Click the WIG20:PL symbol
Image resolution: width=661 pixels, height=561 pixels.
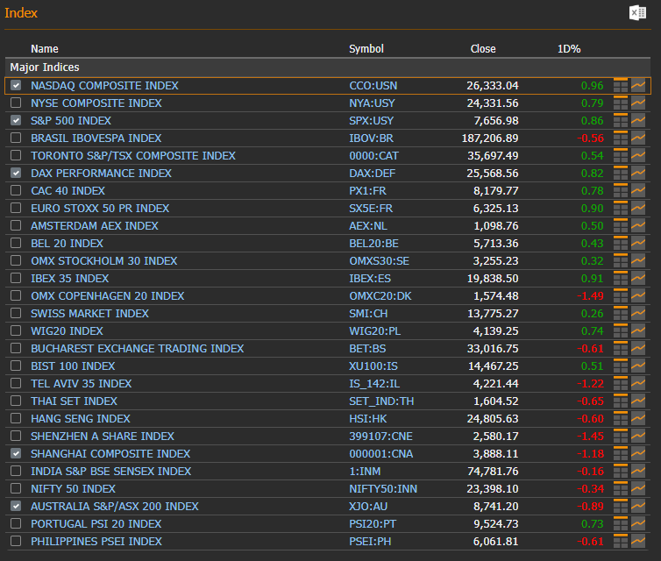tap(374, 331)
